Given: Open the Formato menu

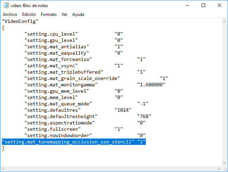Looking at the screenshot, I should [x=49, y=14].
